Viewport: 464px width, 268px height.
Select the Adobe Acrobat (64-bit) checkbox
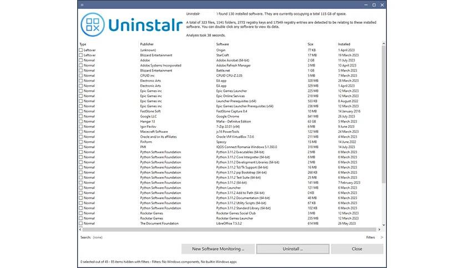click(81, 60)
